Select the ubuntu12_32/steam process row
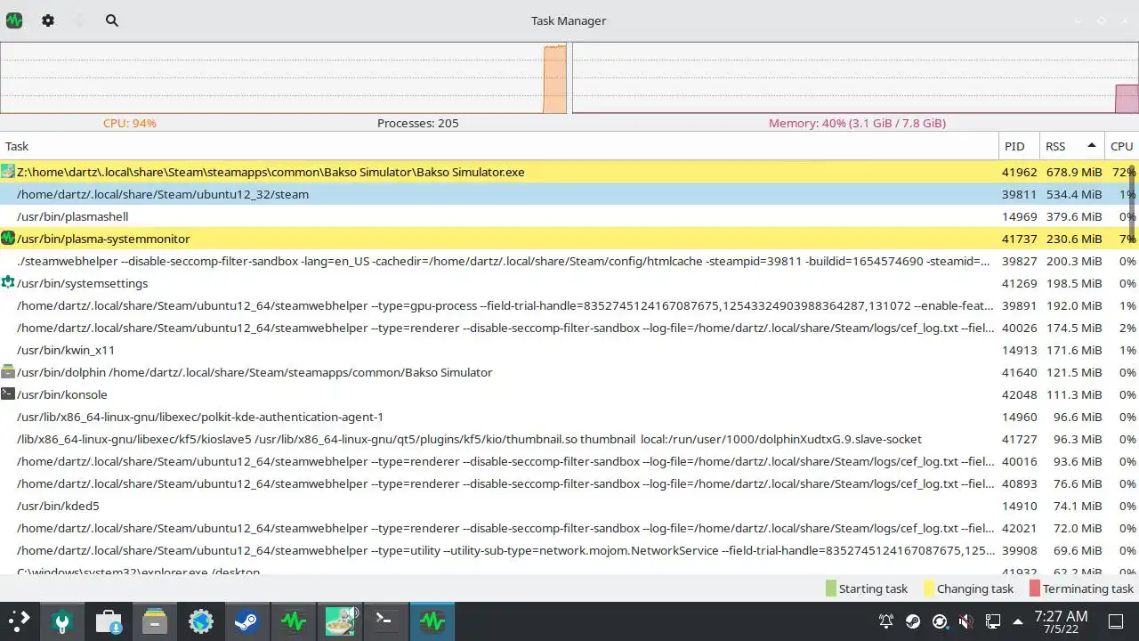 569,194
